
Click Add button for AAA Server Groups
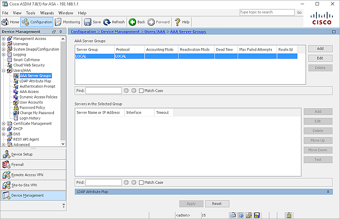[320, 49]
